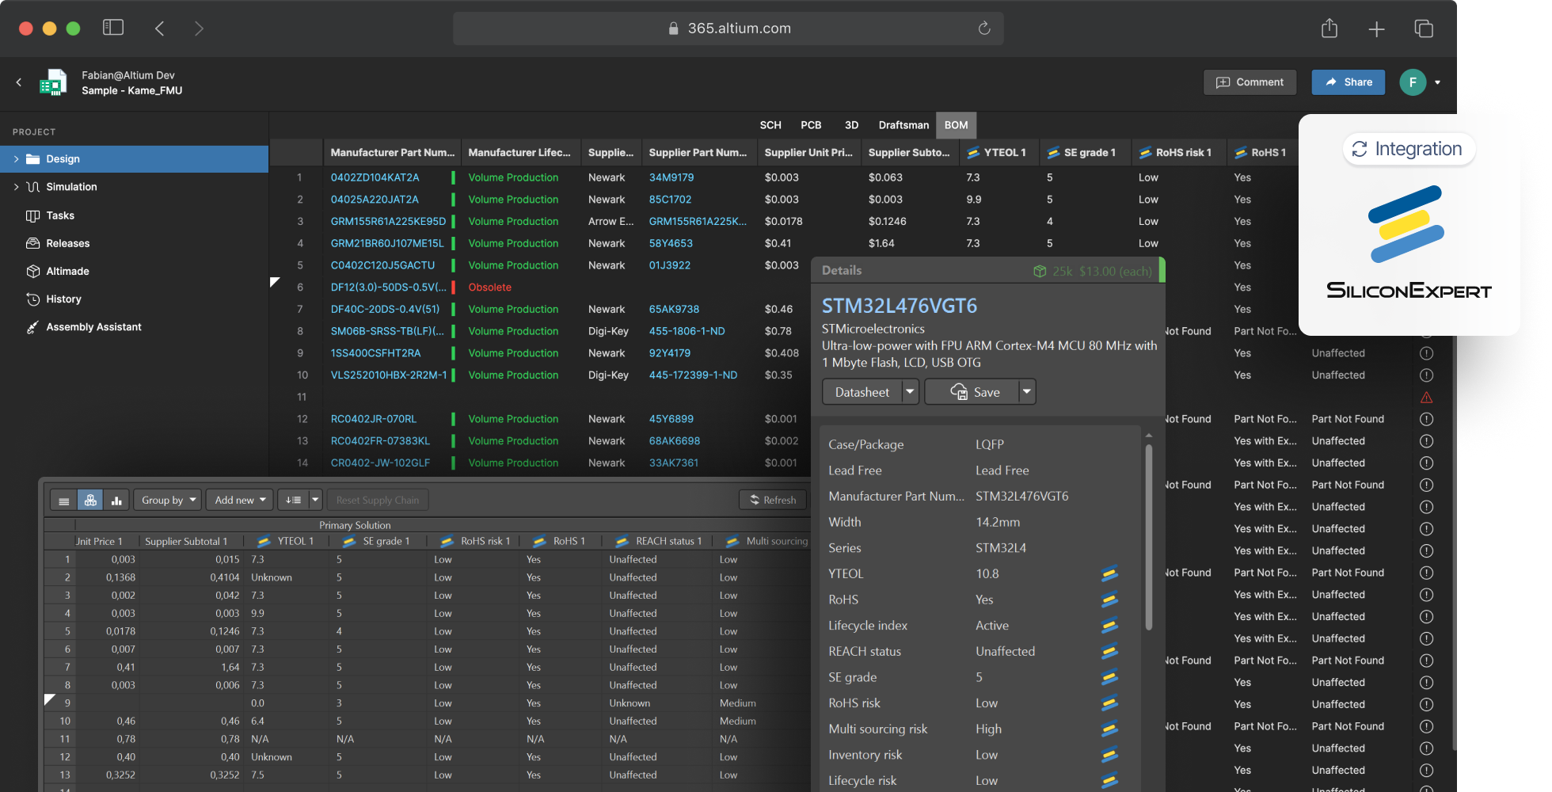The width and height of the screenshot is (1552, 792).
Task: Click the green 25k stock box icon
Action: 1040,271
